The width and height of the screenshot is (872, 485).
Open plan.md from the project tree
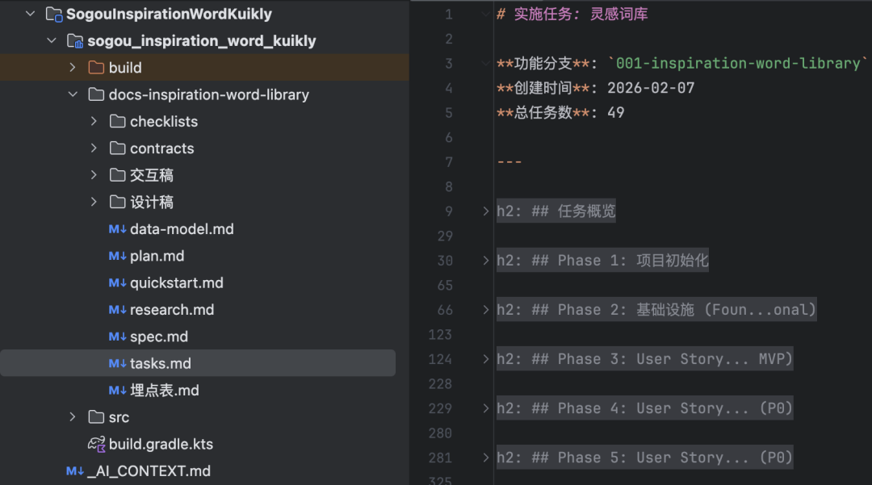point(157,256)
